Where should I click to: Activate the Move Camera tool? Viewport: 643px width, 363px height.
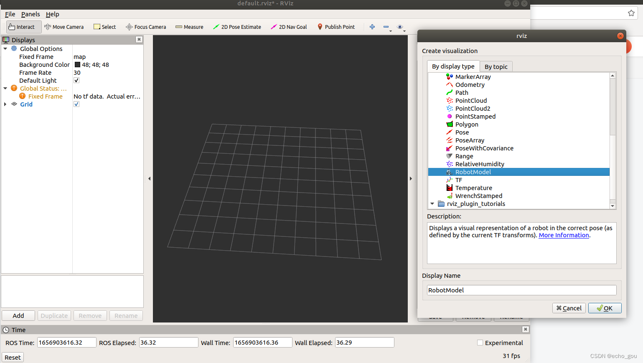(x=64, y=27)
